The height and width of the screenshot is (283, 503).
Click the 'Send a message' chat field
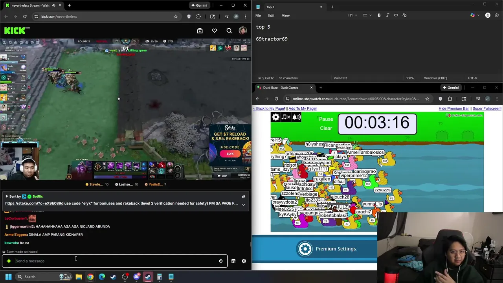click(x=115, y=261)
